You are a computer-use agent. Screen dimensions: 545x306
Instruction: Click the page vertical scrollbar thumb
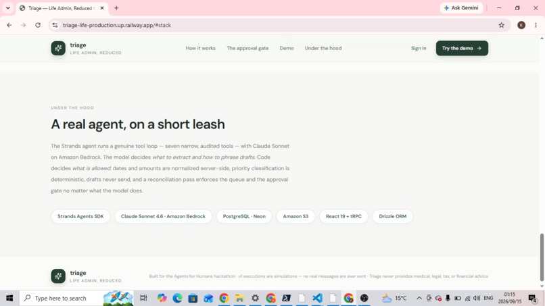tap(542, 257)
